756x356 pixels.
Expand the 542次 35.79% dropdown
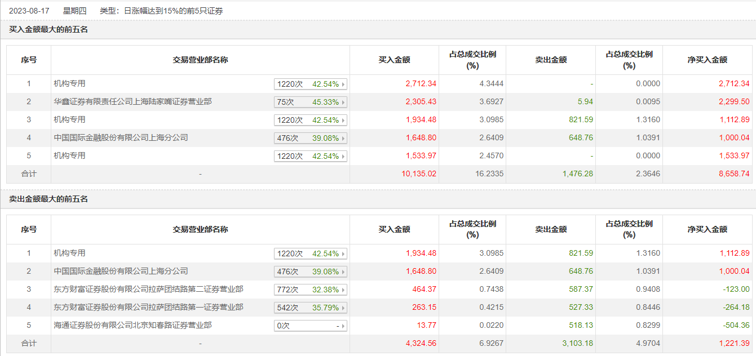(x=310, y=308)
